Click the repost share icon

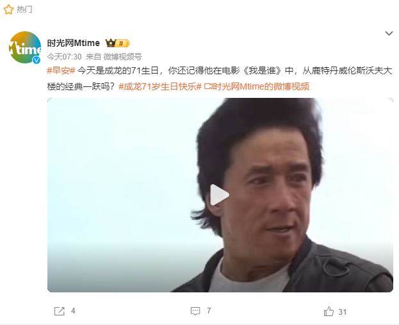click(x=60, y=311)
